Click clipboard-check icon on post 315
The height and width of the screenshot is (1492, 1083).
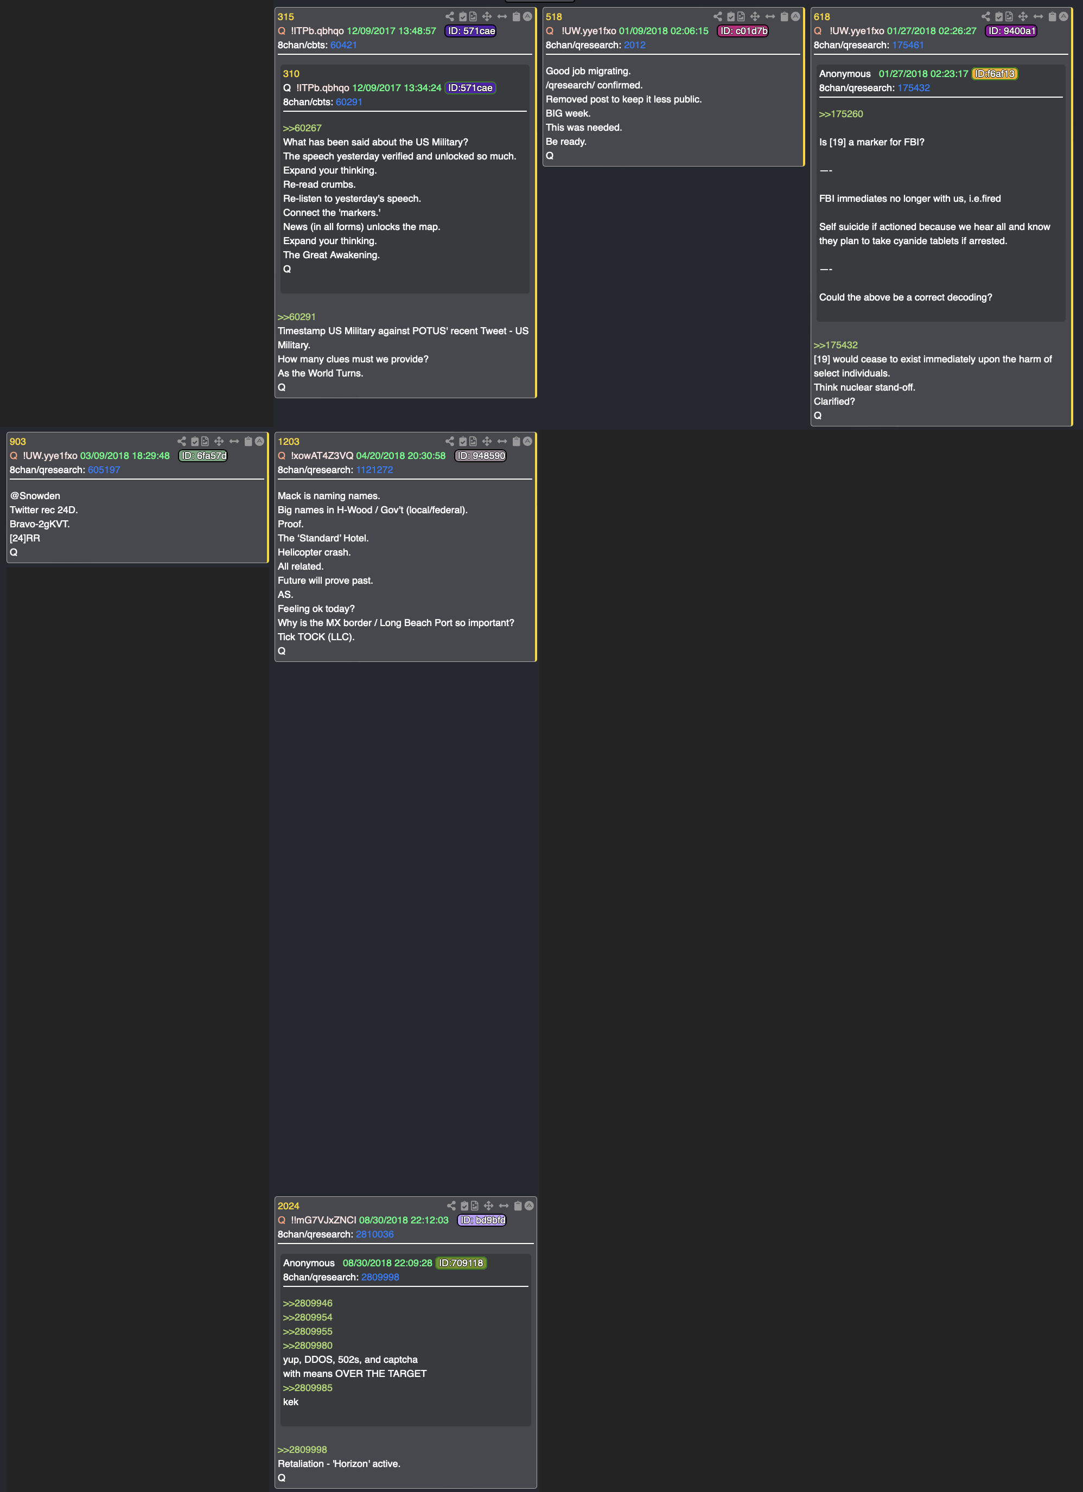pyautogui.click(x=462, y=16)
